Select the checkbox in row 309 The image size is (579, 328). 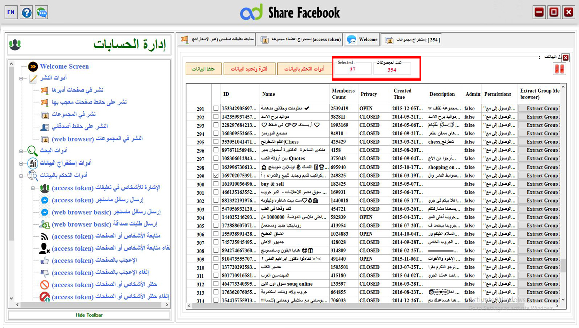click(216, 259)
